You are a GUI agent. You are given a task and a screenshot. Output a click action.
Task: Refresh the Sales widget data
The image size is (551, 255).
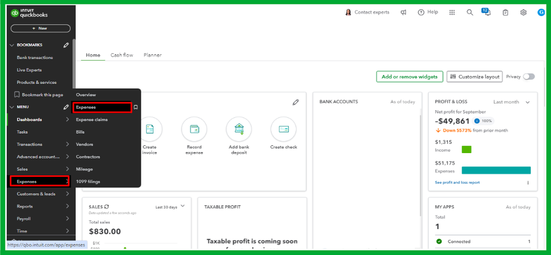pos(107,207)
